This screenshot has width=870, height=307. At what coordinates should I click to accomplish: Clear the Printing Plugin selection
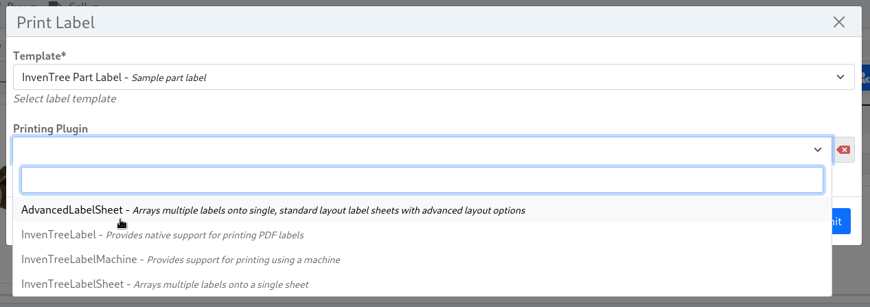coord(844,150)
